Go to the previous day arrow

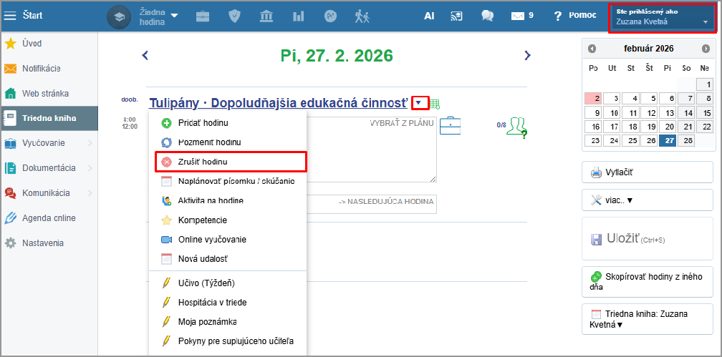click(145, 56)
